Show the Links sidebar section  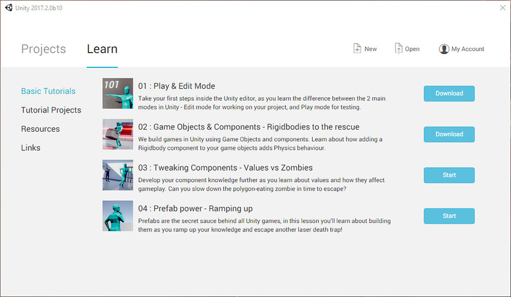click(31, 148)
